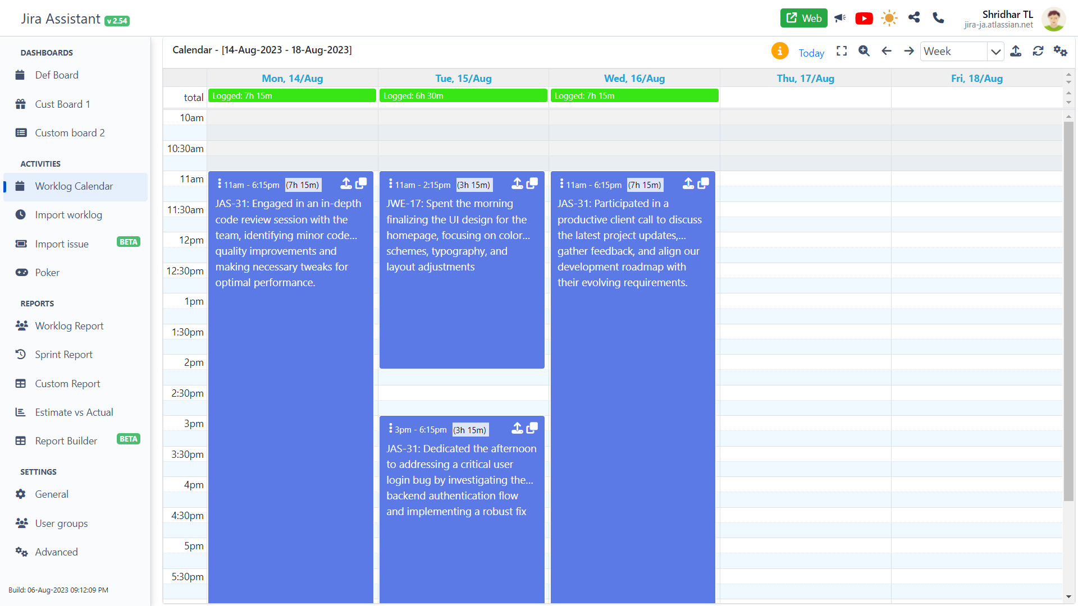Open calendar fullscreen mode

coord(842,51)
